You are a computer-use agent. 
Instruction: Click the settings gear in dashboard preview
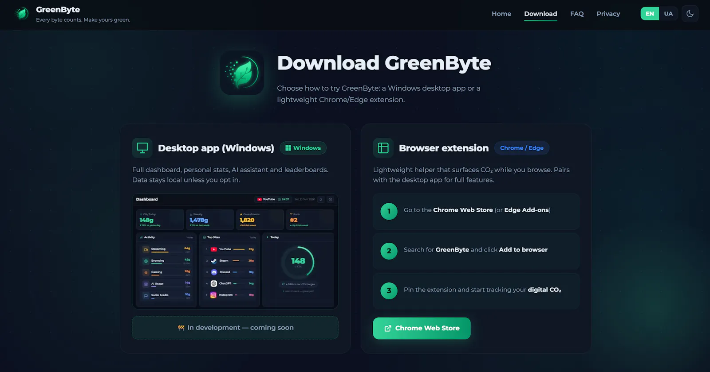(x=330, y=199)
